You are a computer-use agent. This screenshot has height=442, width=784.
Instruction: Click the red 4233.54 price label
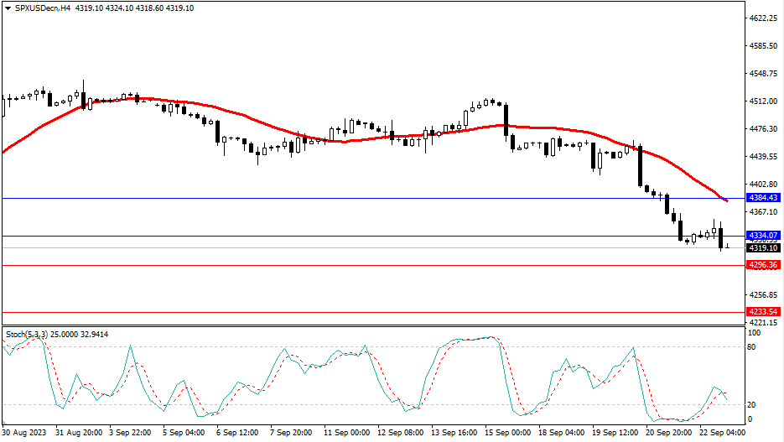(762, 312)
